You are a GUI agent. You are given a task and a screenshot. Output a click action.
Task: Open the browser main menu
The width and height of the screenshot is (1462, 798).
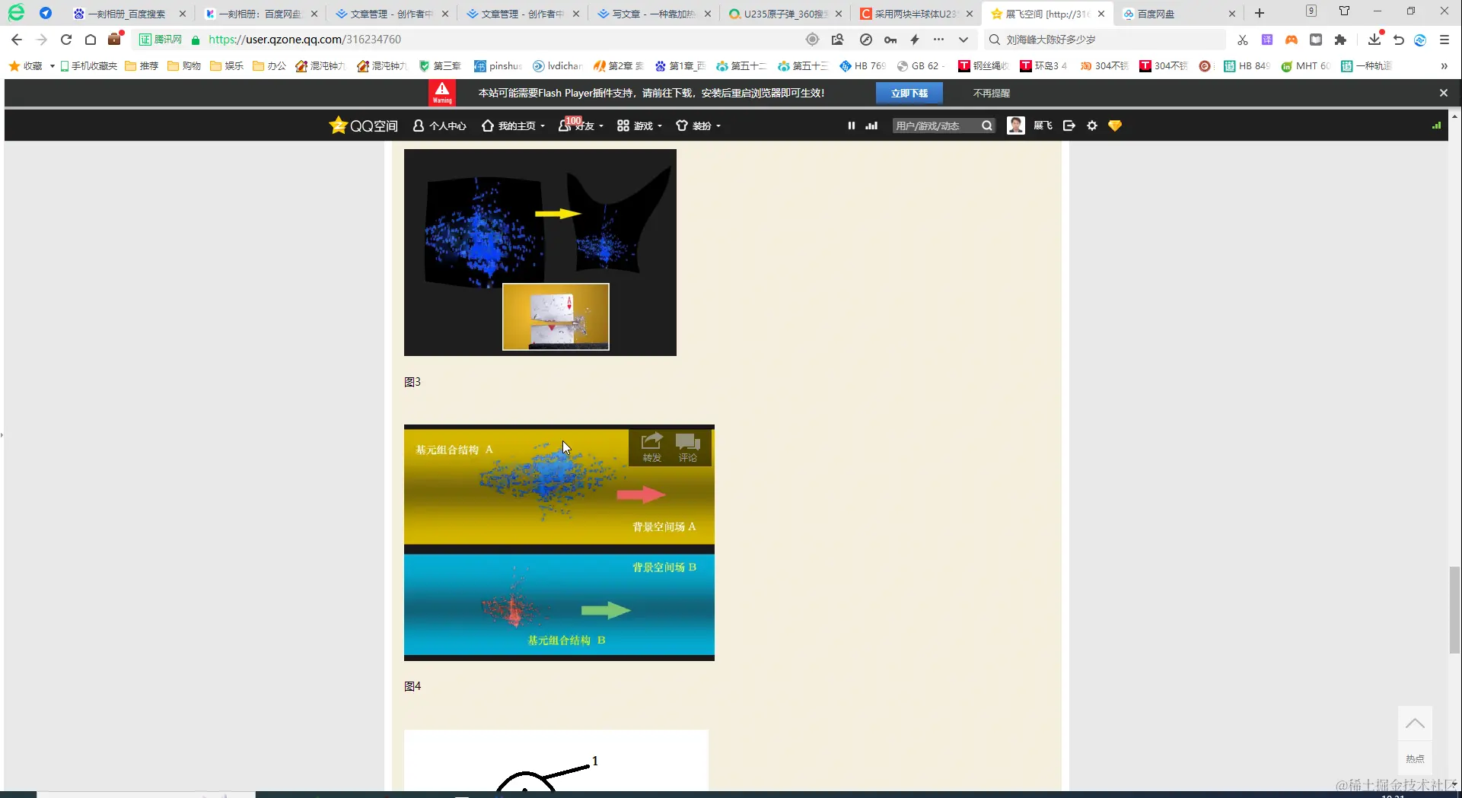1444,40
